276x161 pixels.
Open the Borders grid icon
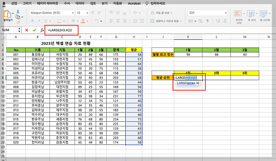click(x=59, y=21)
